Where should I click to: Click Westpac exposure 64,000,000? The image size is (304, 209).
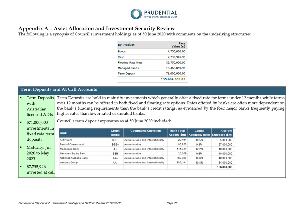[225, 163]
